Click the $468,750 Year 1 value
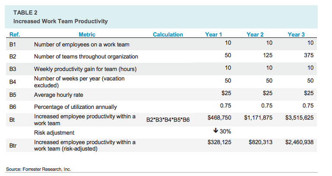The height and width of the screenshot is (176, 332). tap(219, 117)
